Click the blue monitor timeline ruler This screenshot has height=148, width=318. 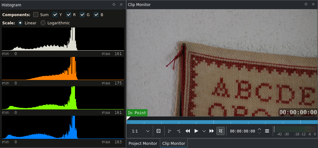[x=222, y=122]
